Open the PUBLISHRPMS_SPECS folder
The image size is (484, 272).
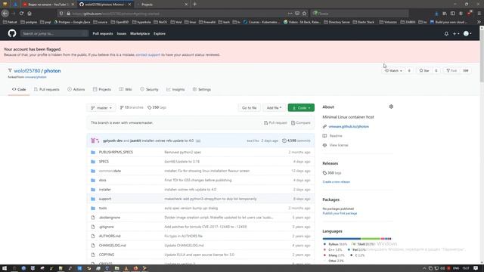[x=116, y=152]
